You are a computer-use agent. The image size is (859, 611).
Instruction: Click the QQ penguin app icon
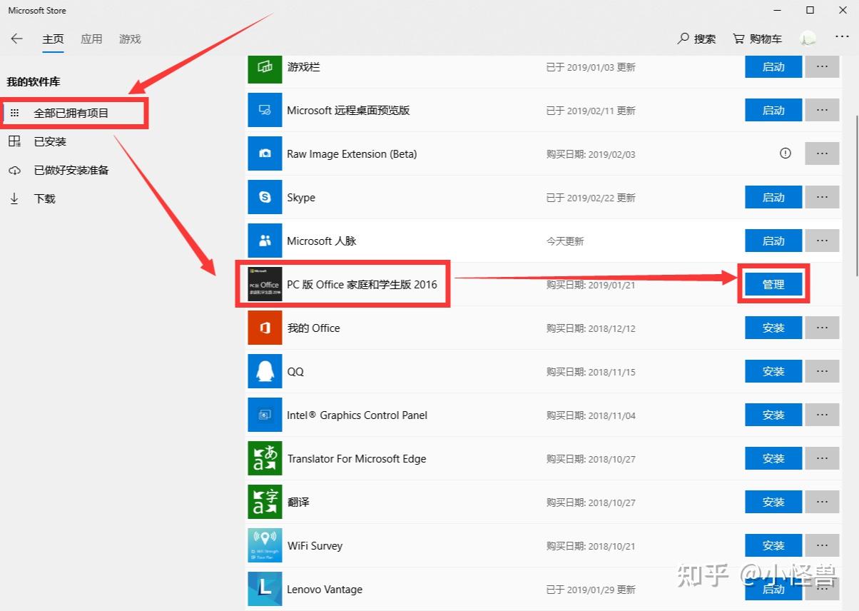click(x=265, y=372)
